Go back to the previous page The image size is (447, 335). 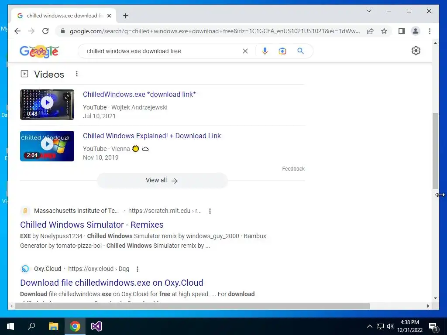[x=17, y=31]
